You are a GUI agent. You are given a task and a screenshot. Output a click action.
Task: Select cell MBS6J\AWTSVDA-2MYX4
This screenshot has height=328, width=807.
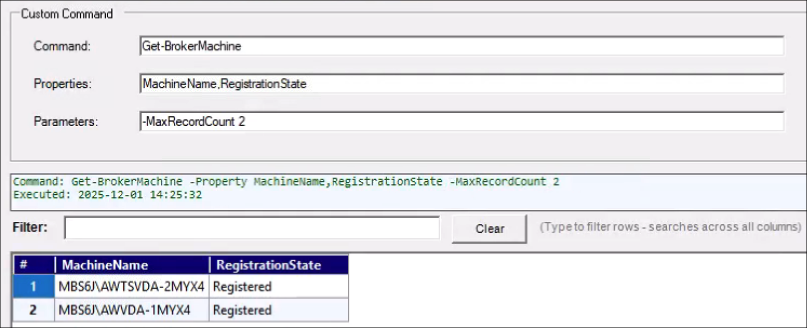132,286
